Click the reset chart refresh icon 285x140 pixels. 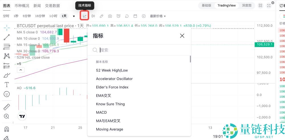(x=127, y=16)
